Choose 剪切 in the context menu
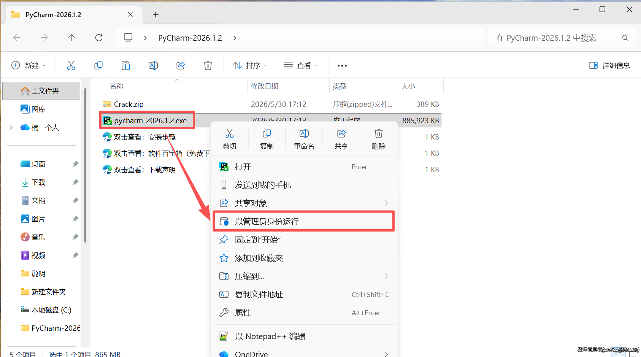Viewport: 641px width, 357px height. tap(230, 139)
